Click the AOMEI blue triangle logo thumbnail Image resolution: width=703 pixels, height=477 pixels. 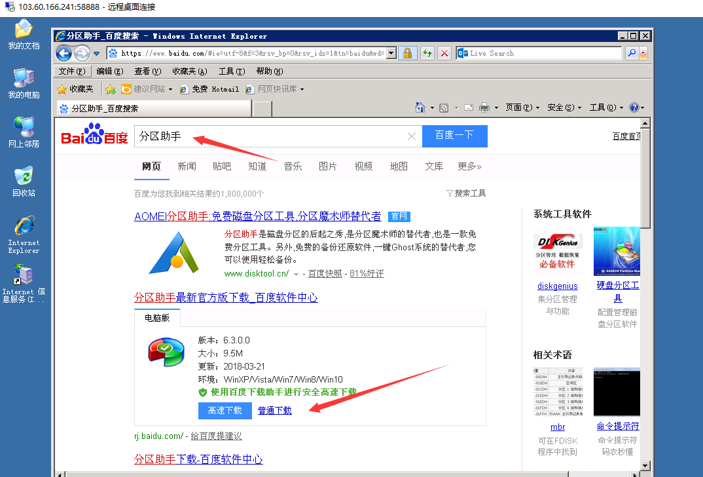click(x=174, y=253)
